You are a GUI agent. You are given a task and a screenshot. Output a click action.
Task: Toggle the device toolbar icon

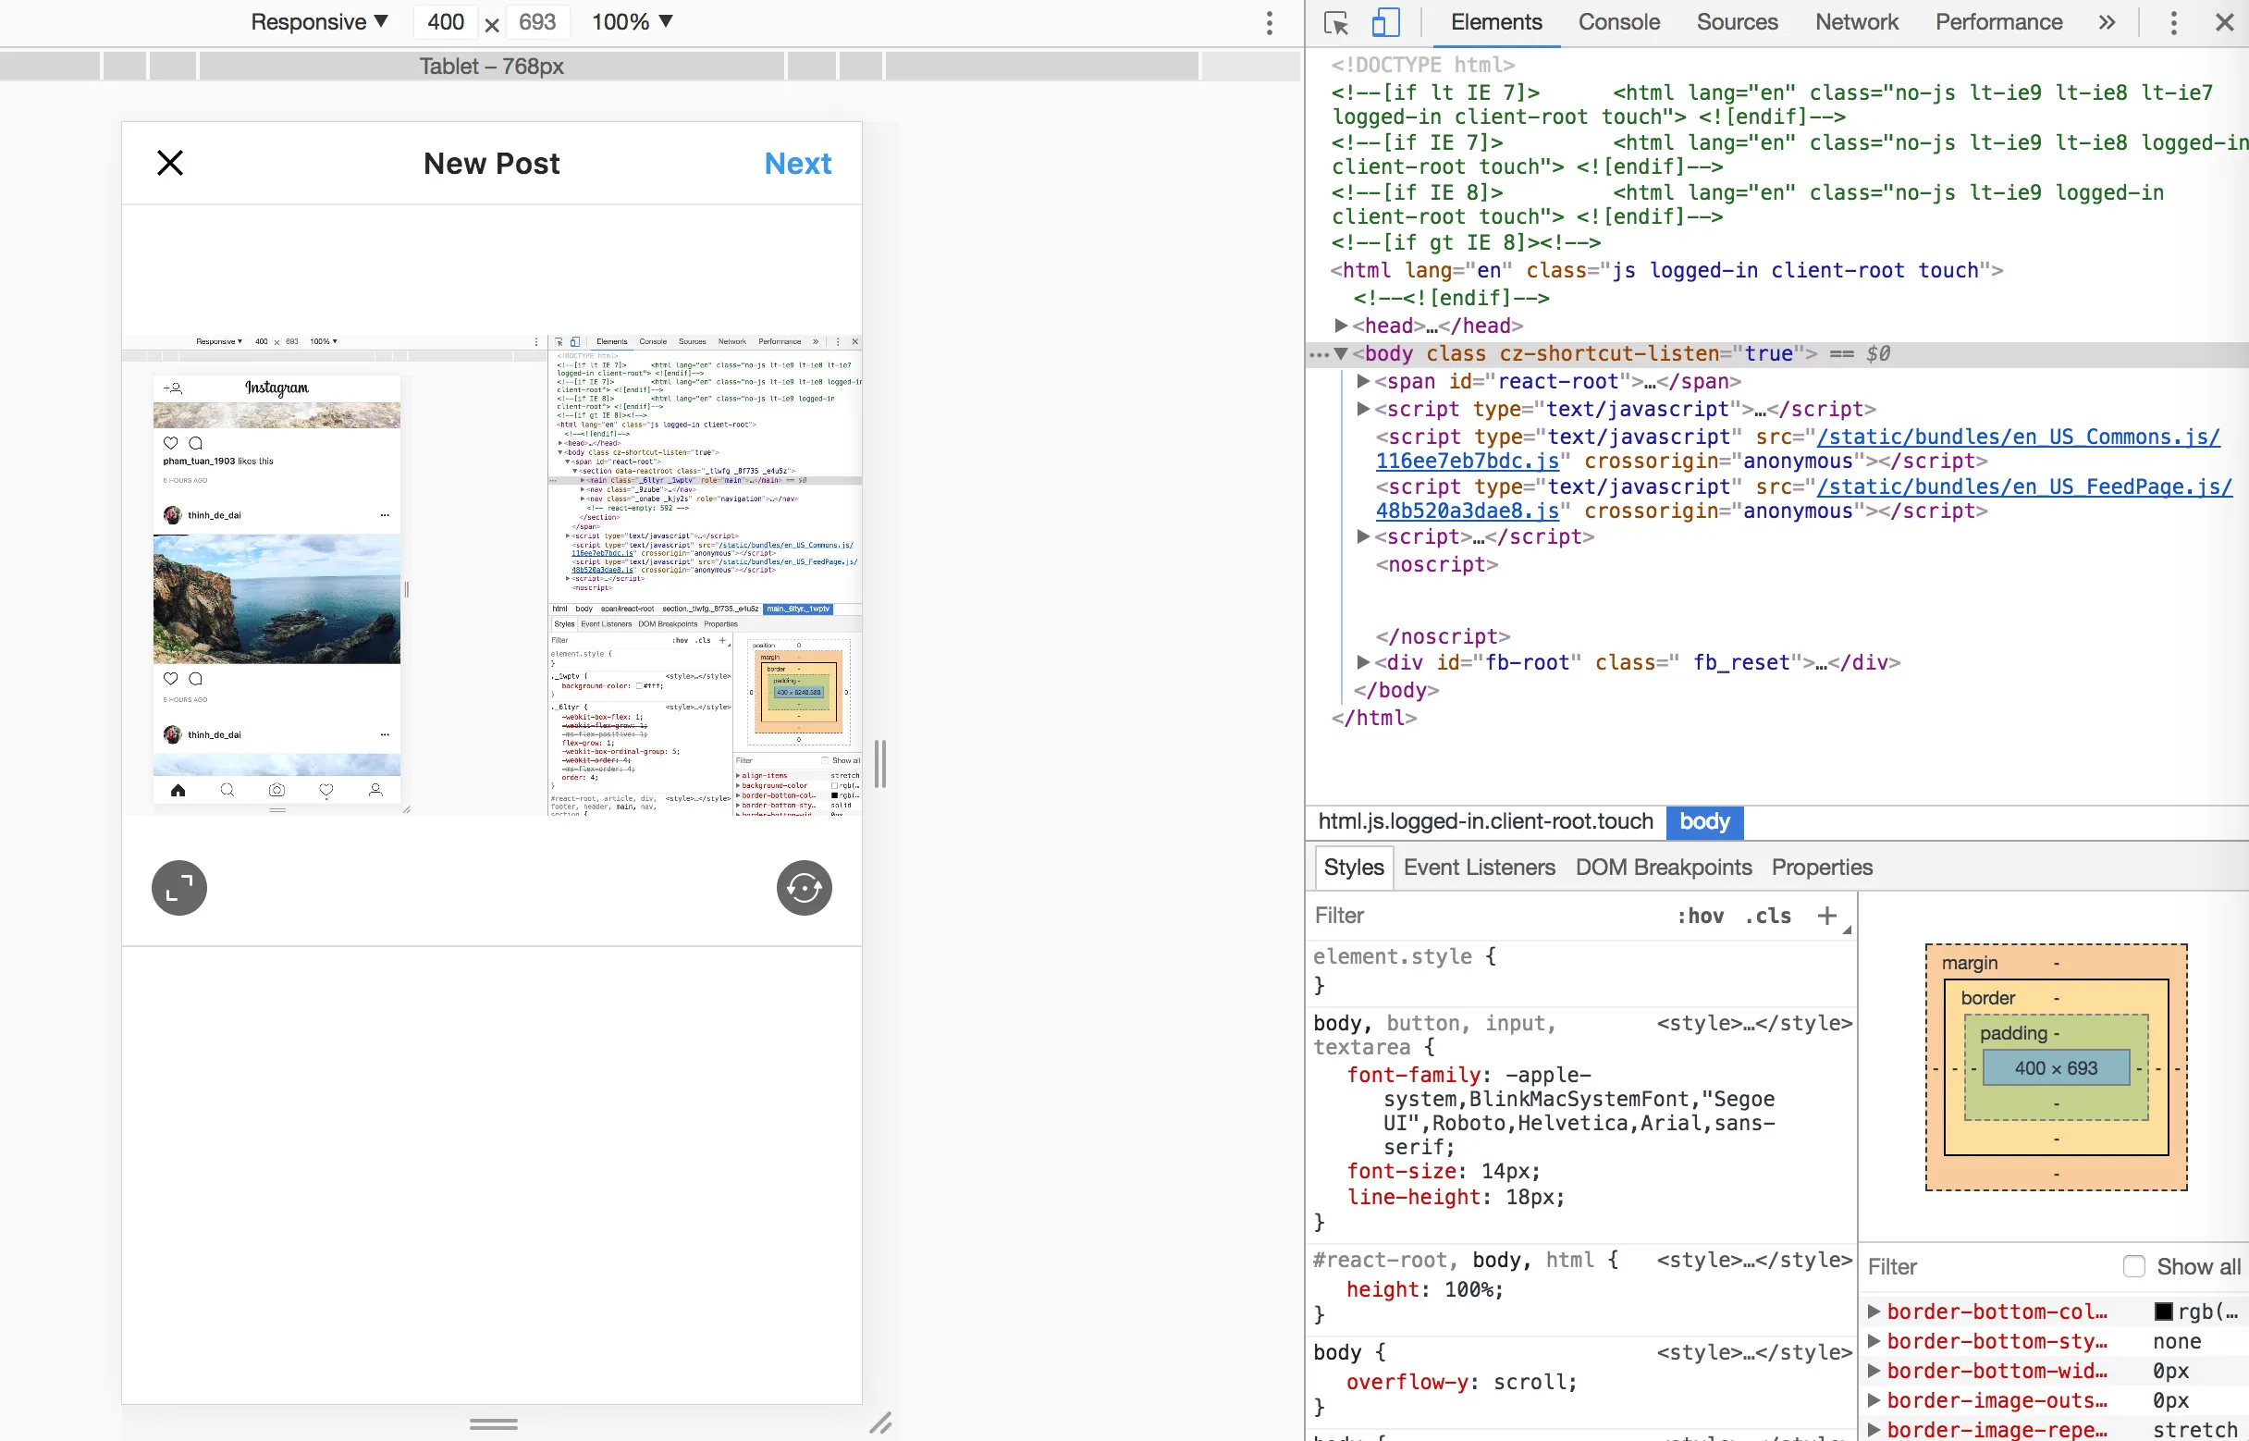click(1385, 22)
